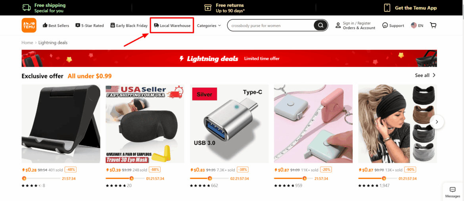Click the crossbody purse search field
The image size is (464, 201).
(x=271, y=25)
